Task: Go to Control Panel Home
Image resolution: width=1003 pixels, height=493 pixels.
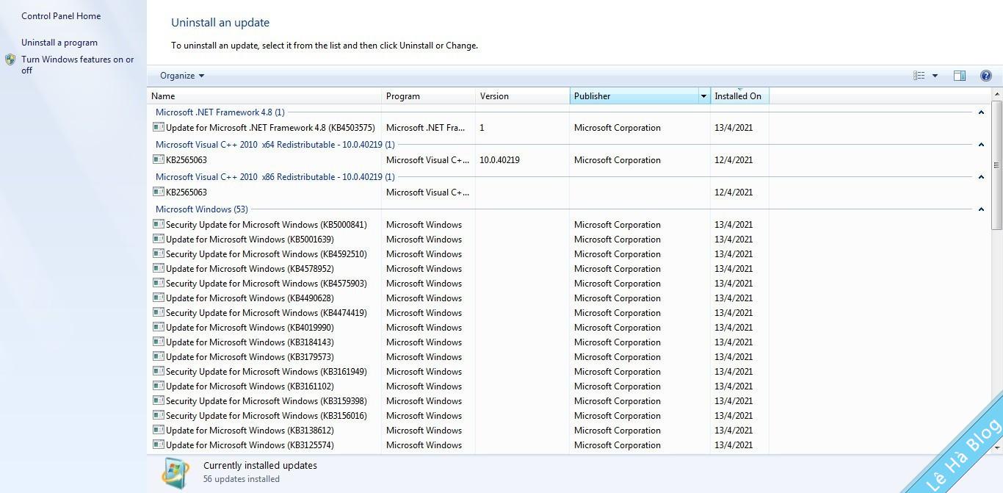Action: click(x=61, y=16)
